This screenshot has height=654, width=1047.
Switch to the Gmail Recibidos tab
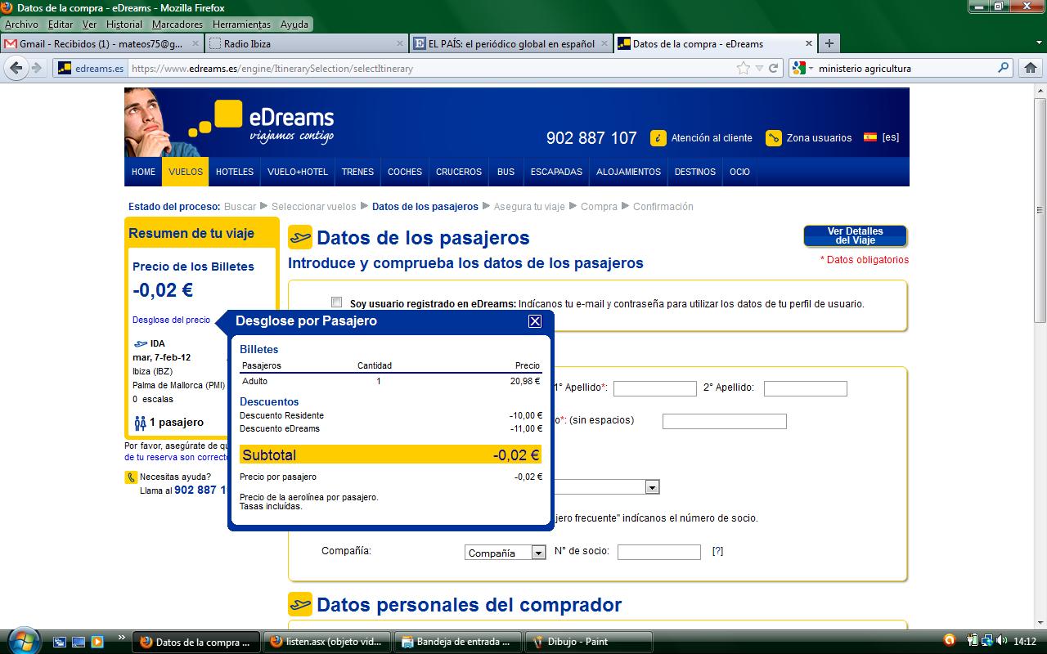point(101,43)
